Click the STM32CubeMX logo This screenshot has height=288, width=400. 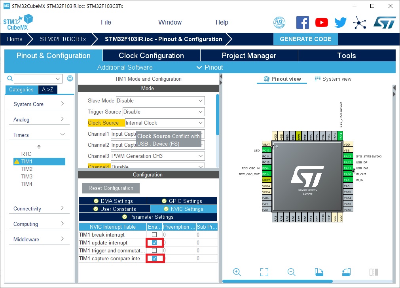pos(18,23)
